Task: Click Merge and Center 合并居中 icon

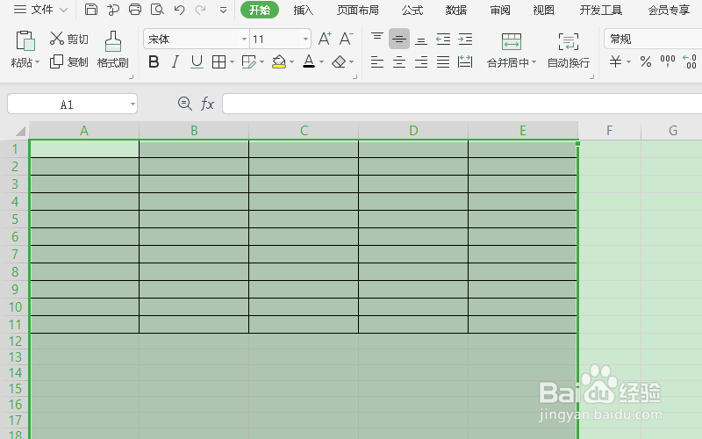Action: coord(512,41)
